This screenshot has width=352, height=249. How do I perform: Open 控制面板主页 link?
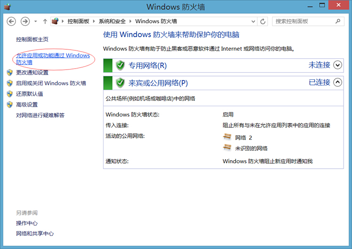pos(32,39)
